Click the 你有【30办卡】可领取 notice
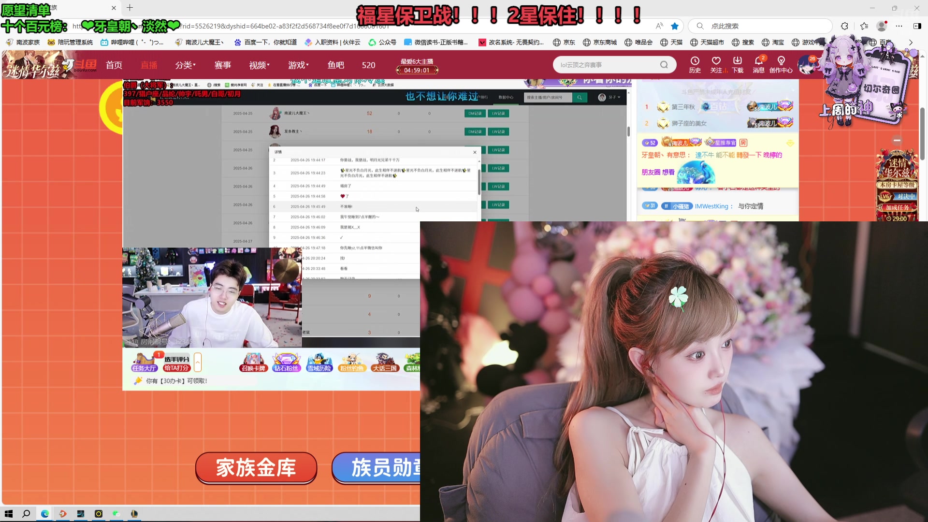Viewport: 928px width, 522px height. coord(176,381)
